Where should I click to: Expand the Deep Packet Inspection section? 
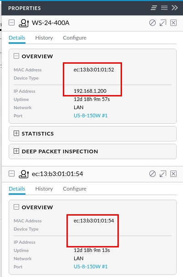tap(16, 151)
